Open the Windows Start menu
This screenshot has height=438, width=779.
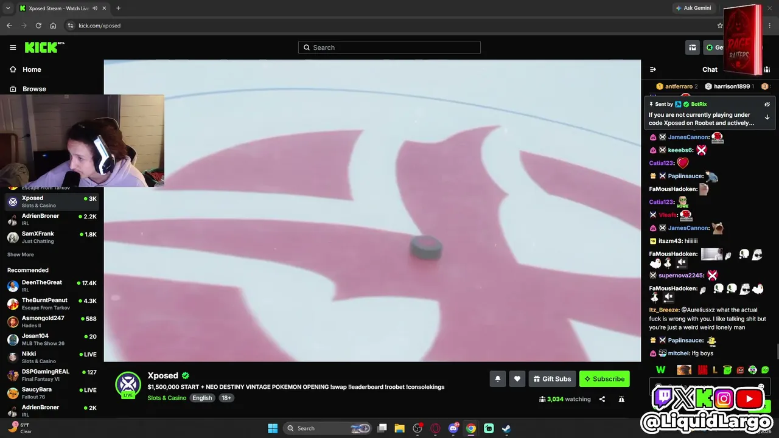(273, 428)
